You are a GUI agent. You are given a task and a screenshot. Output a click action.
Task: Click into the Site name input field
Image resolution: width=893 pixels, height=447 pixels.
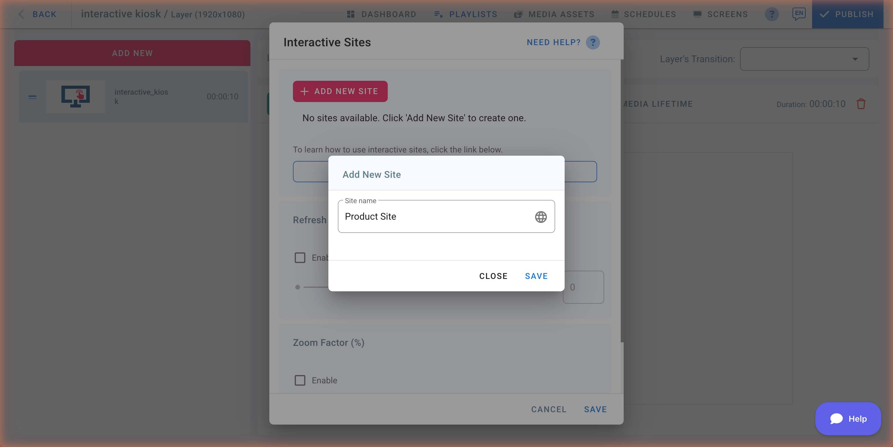(x=433, y=216)
